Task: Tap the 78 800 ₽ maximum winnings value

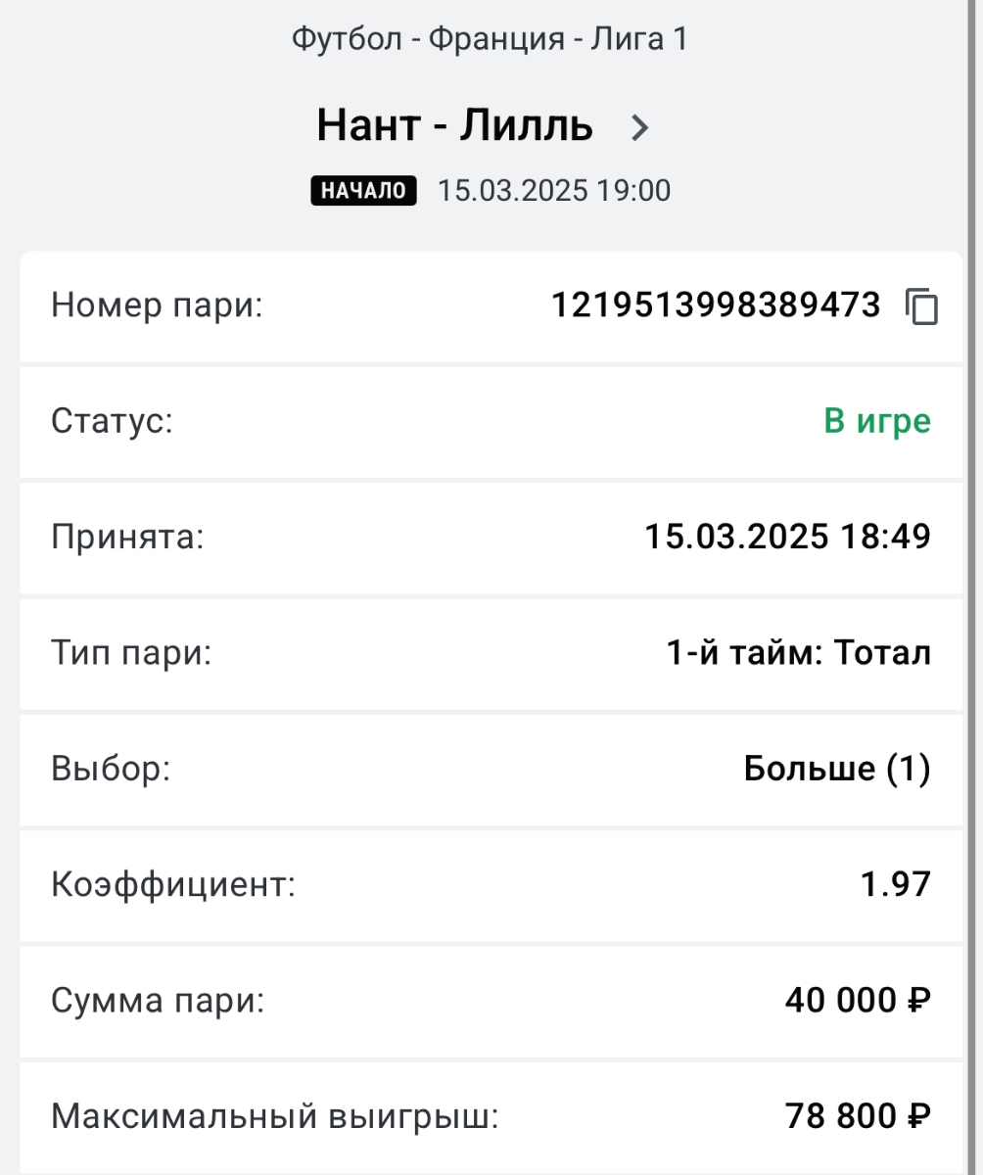Action: pyautogui.click(x=858, y=1116)
